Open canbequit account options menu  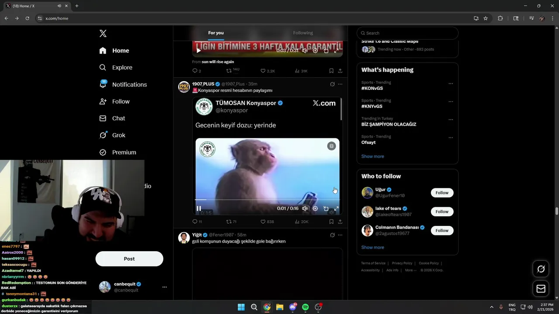164,287
